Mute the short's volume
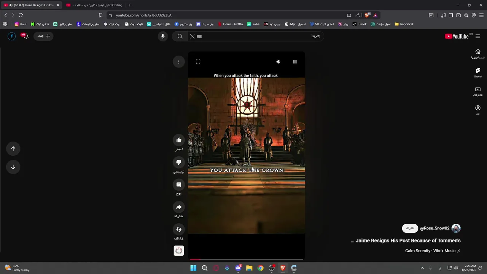Screen dimensions: 487x274 [278, 62]
